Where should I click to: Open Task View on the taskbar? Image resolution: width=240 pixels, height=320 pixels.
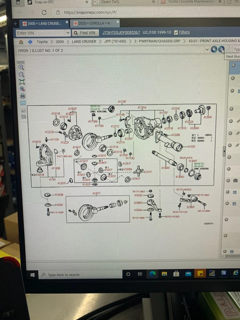tap(140, 274)
